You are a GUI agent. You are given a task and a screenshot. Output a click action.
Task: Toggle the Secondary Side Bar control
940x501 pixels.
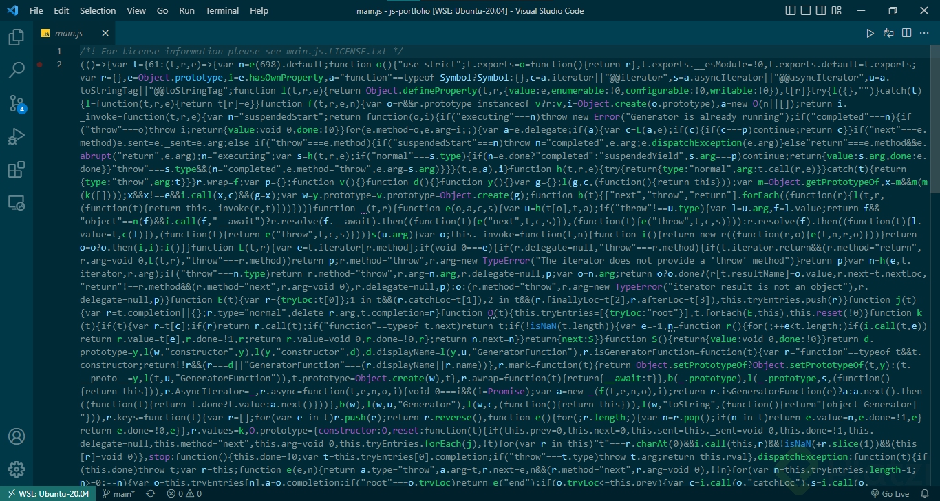(x=821, y=10)
